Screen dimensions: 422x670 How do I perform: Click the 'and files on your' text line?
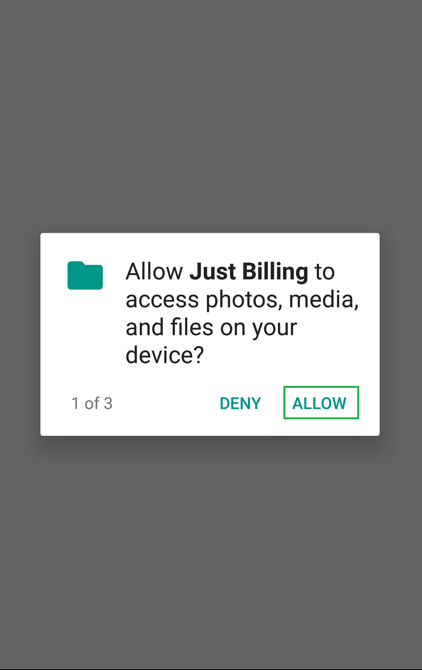click(211, 328)
